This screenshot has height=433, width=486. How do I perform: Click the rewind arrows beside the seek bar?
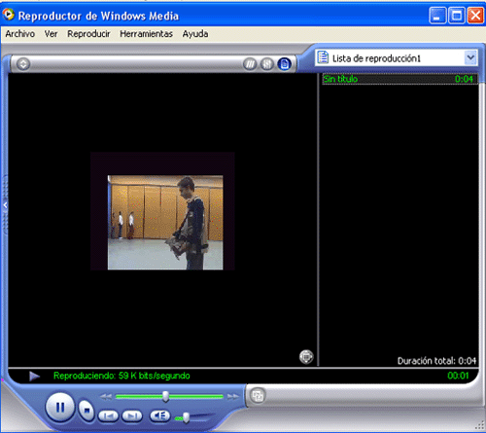[106, 397]
